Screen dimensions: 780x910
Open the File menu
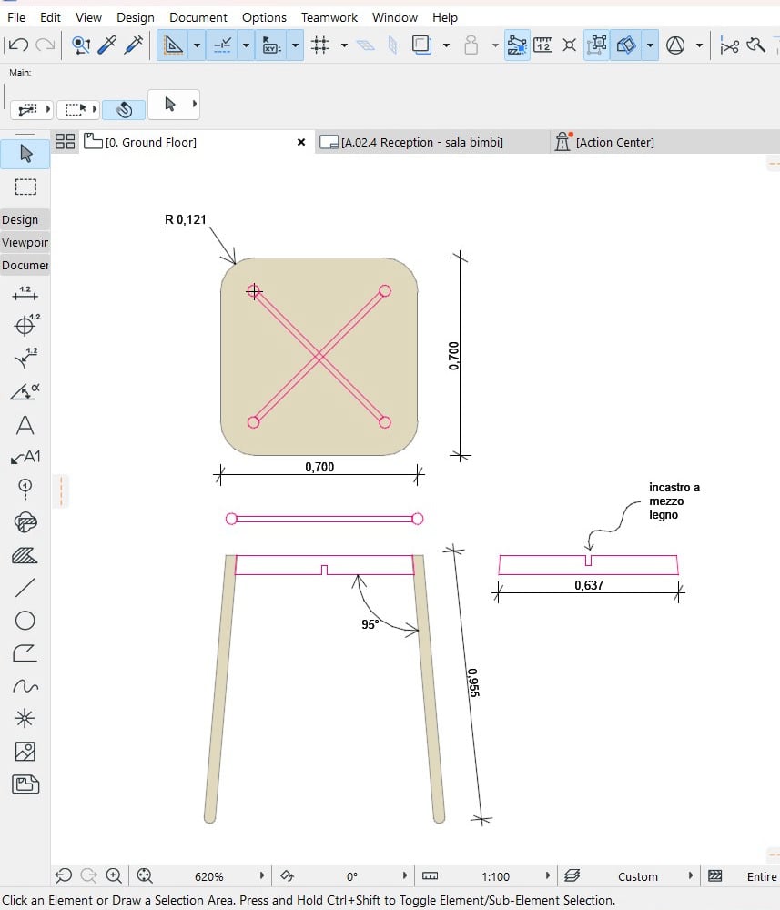point(16,17)
